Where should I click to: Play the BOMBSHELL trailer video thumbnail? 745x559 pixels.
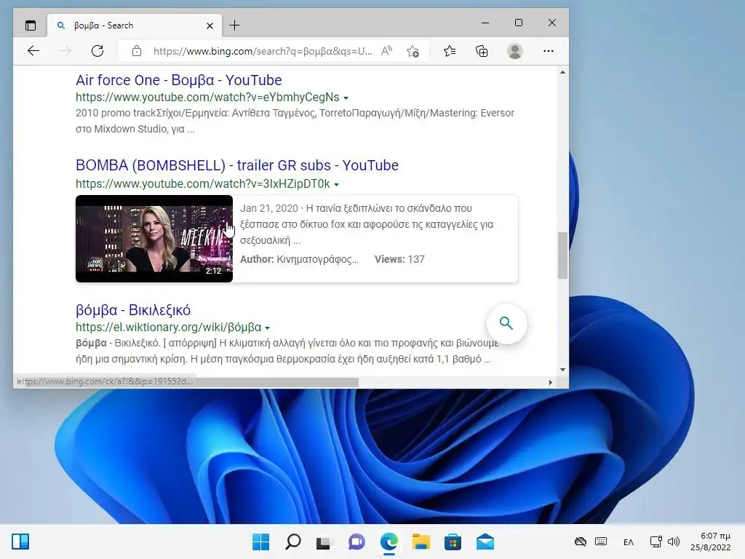[154, 239]
